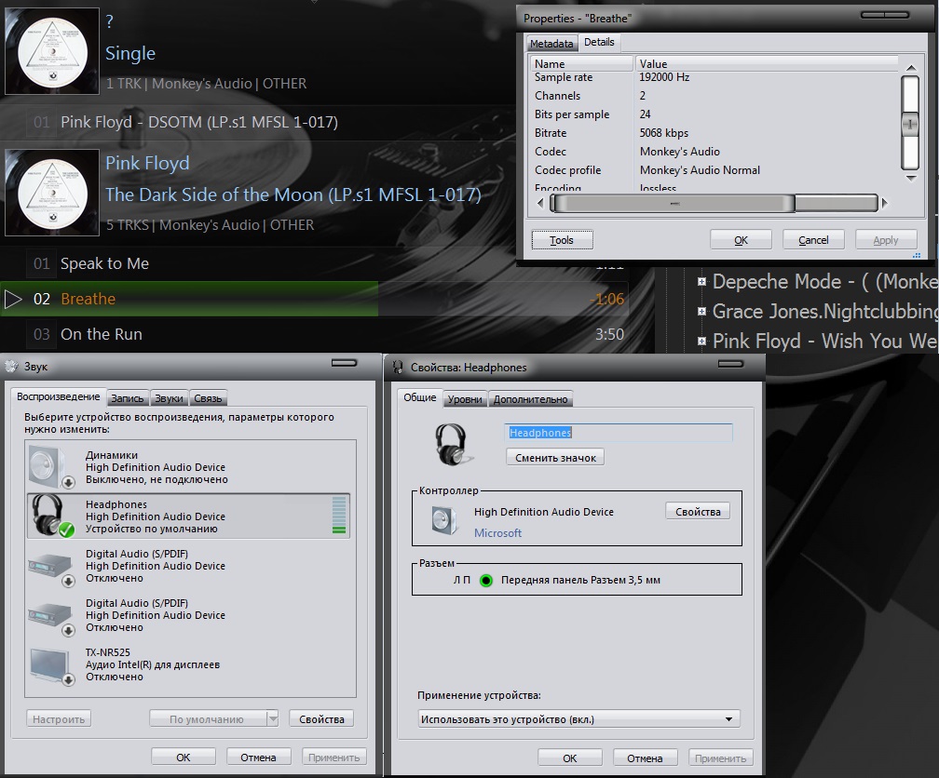939x778 pixels.
Task: Open the Уровни tab in Headphones properties
Action: 465,399
